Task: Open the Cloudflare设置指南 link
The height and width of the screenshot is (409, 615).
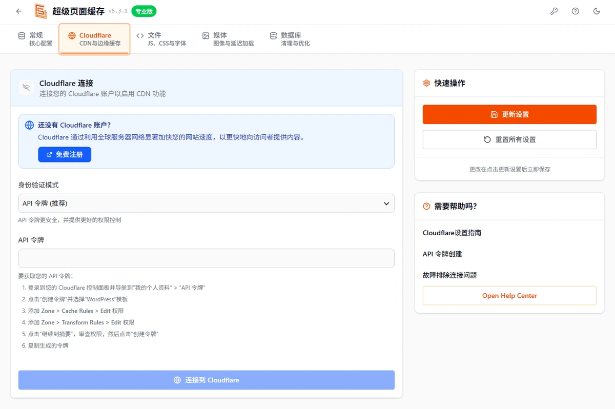Action: tap(452, 233)
